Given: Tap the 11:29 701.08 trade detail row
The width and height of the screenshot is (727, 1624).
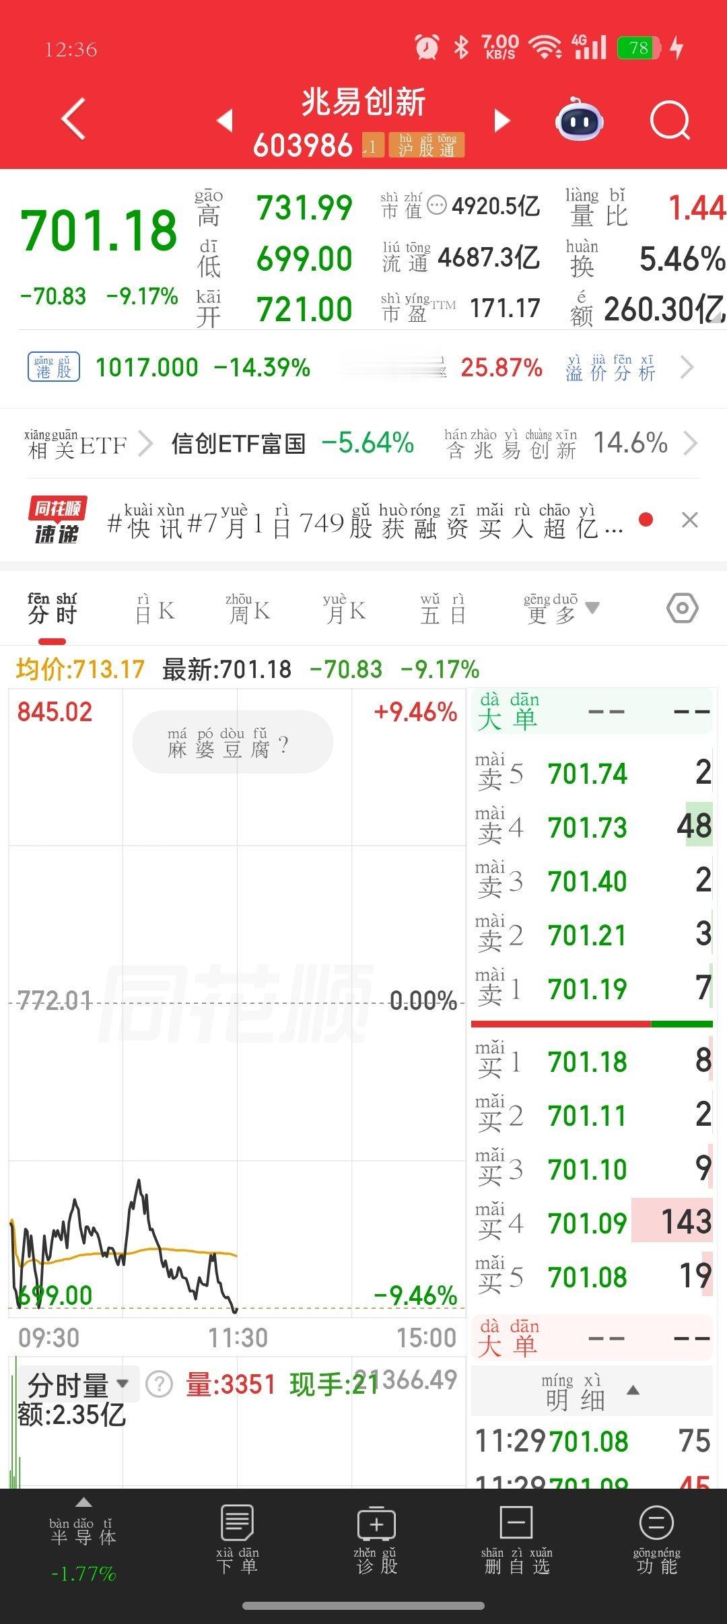Looking at the screenshot, I should tap(592, 1442).
